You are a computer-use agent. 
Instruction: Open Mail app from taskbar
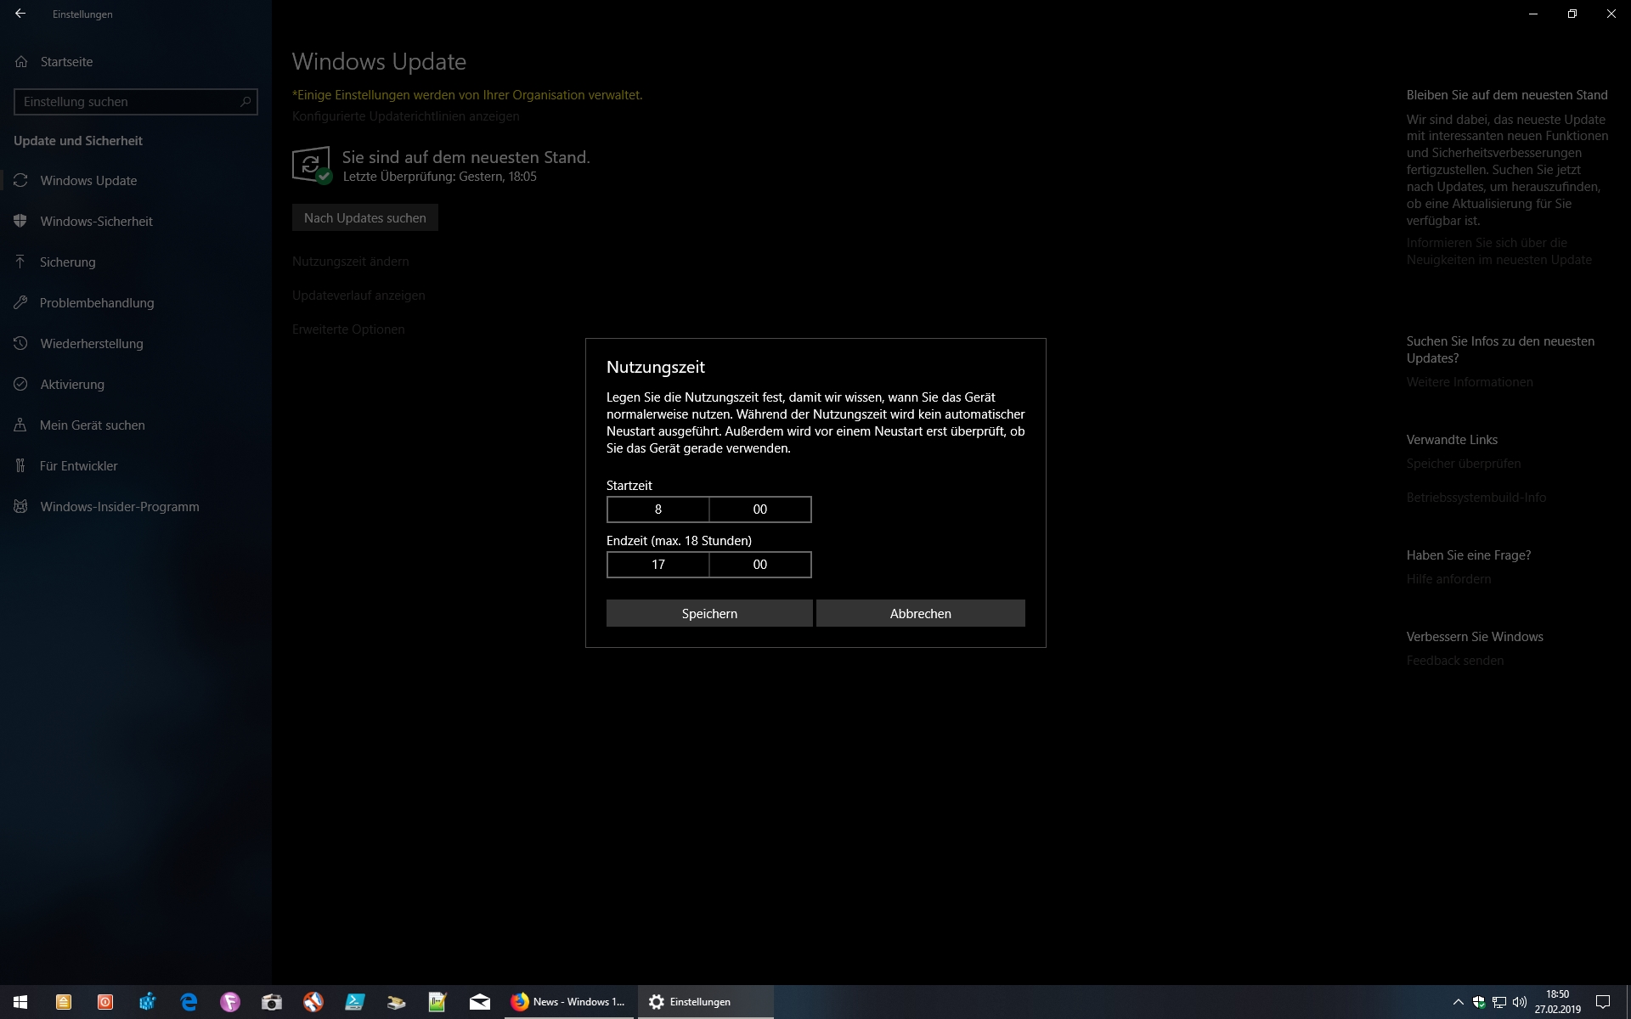click(x=480, y=1002)
